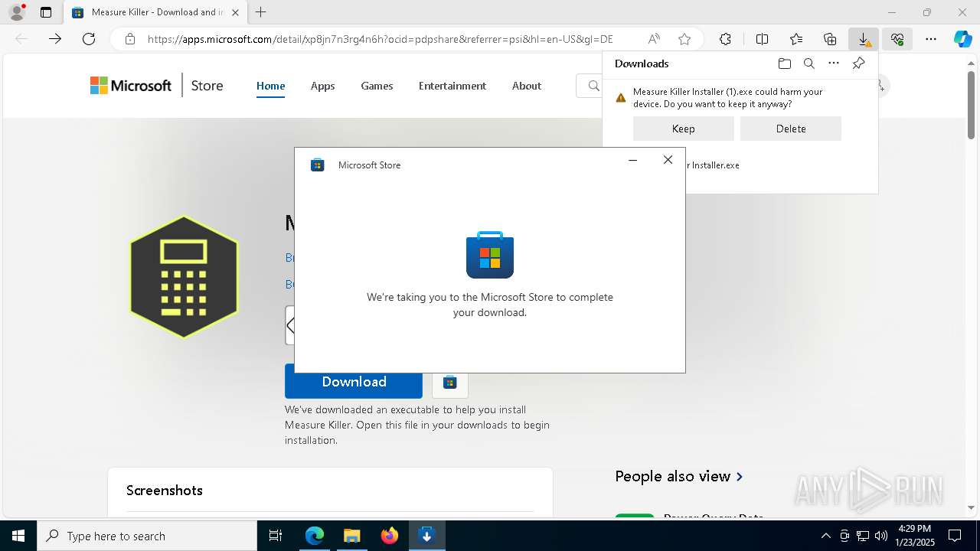Open Microsoft Edge from taskbar
The image size is (980, 551).
click(x=314, y=536)
